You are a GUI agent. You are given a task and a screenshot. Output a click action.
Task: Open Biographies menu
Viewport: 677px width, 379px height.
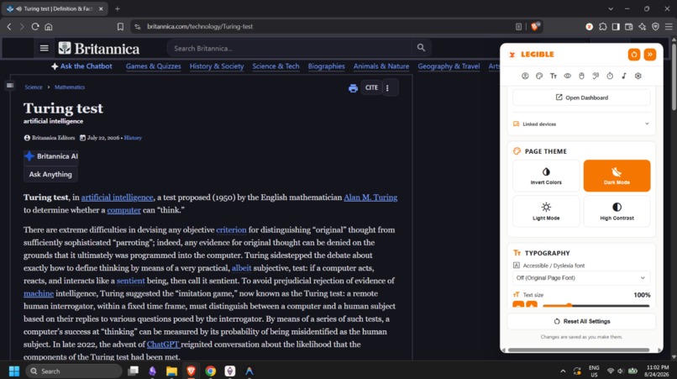pyautogui.click(x=327, y=66)
